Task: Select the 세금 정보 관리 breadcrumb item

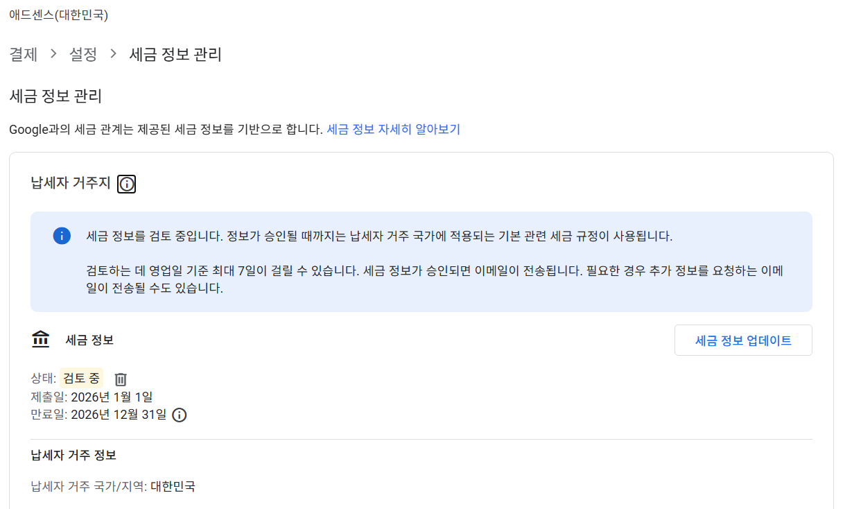Action: [175, 55]
